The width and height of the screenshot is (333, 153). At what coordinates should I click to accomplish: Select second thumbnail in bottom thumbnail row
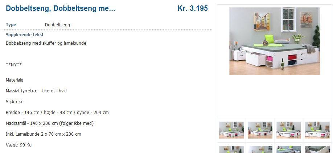coord(260,149)
